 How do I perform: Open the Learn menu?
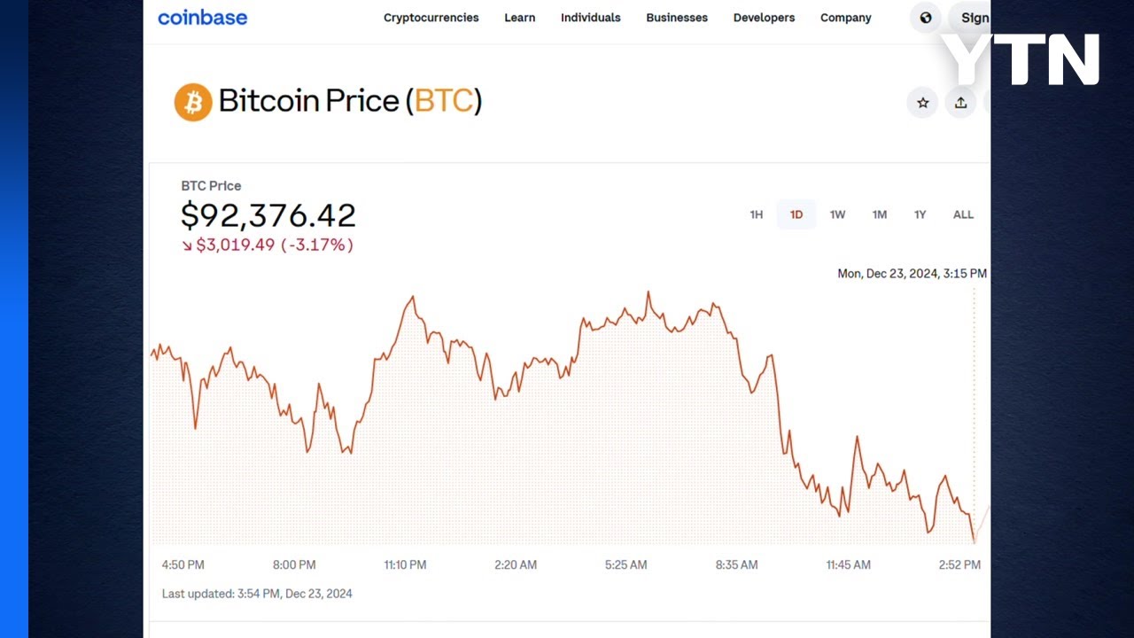click(519, 18)
